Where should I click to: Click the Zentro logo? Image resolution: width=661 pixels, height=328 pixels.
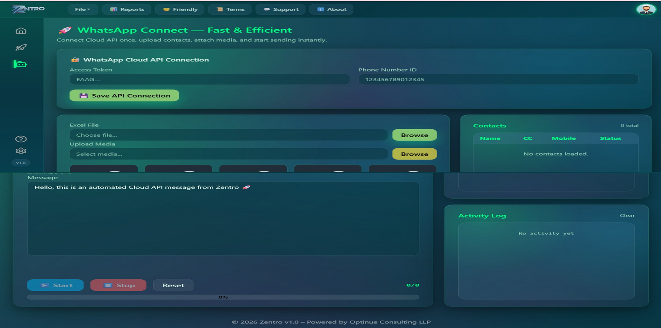[x=28, y=9]
